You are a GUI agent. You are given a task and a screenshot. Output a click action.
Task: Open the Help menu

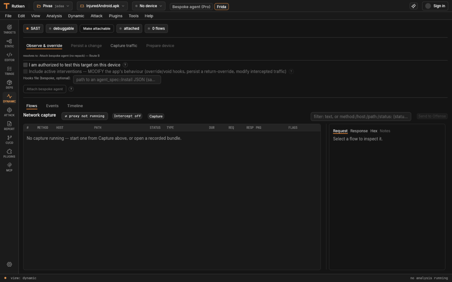(x=149, y=16)
